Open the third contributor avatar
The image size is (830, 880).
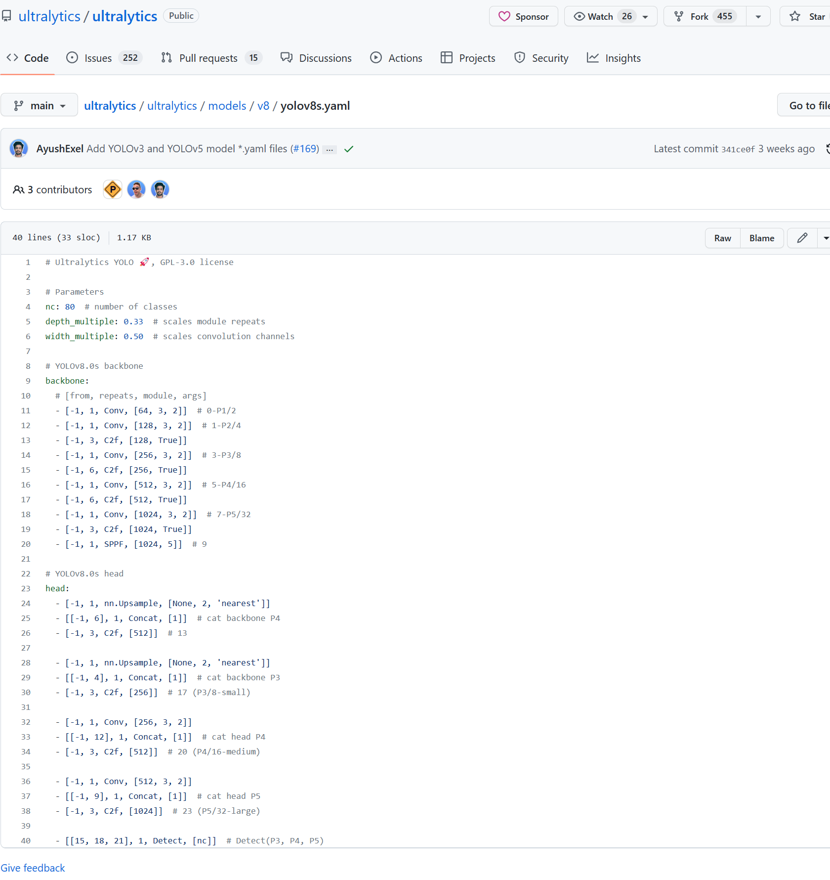[160, 189]
